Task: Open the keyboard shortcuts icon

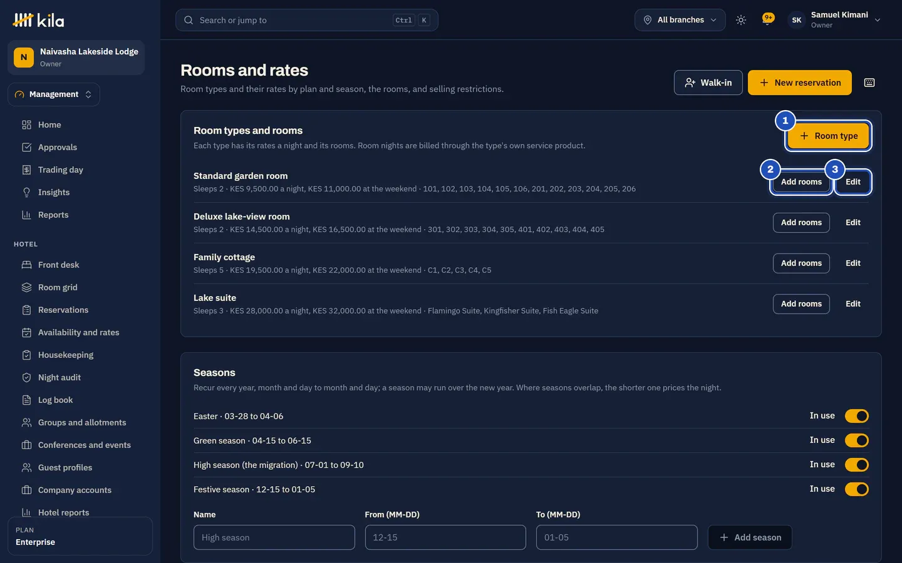Action: click(x=869, y=83)
